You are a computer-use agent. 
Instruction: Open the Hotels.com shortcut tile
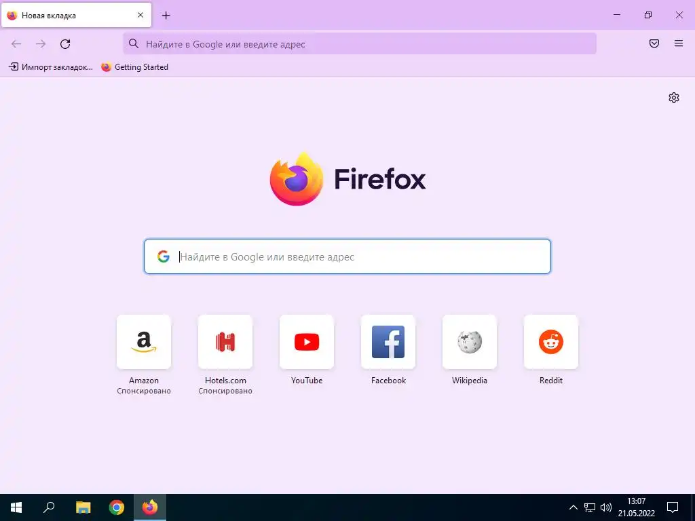click(x=225, y=342)
